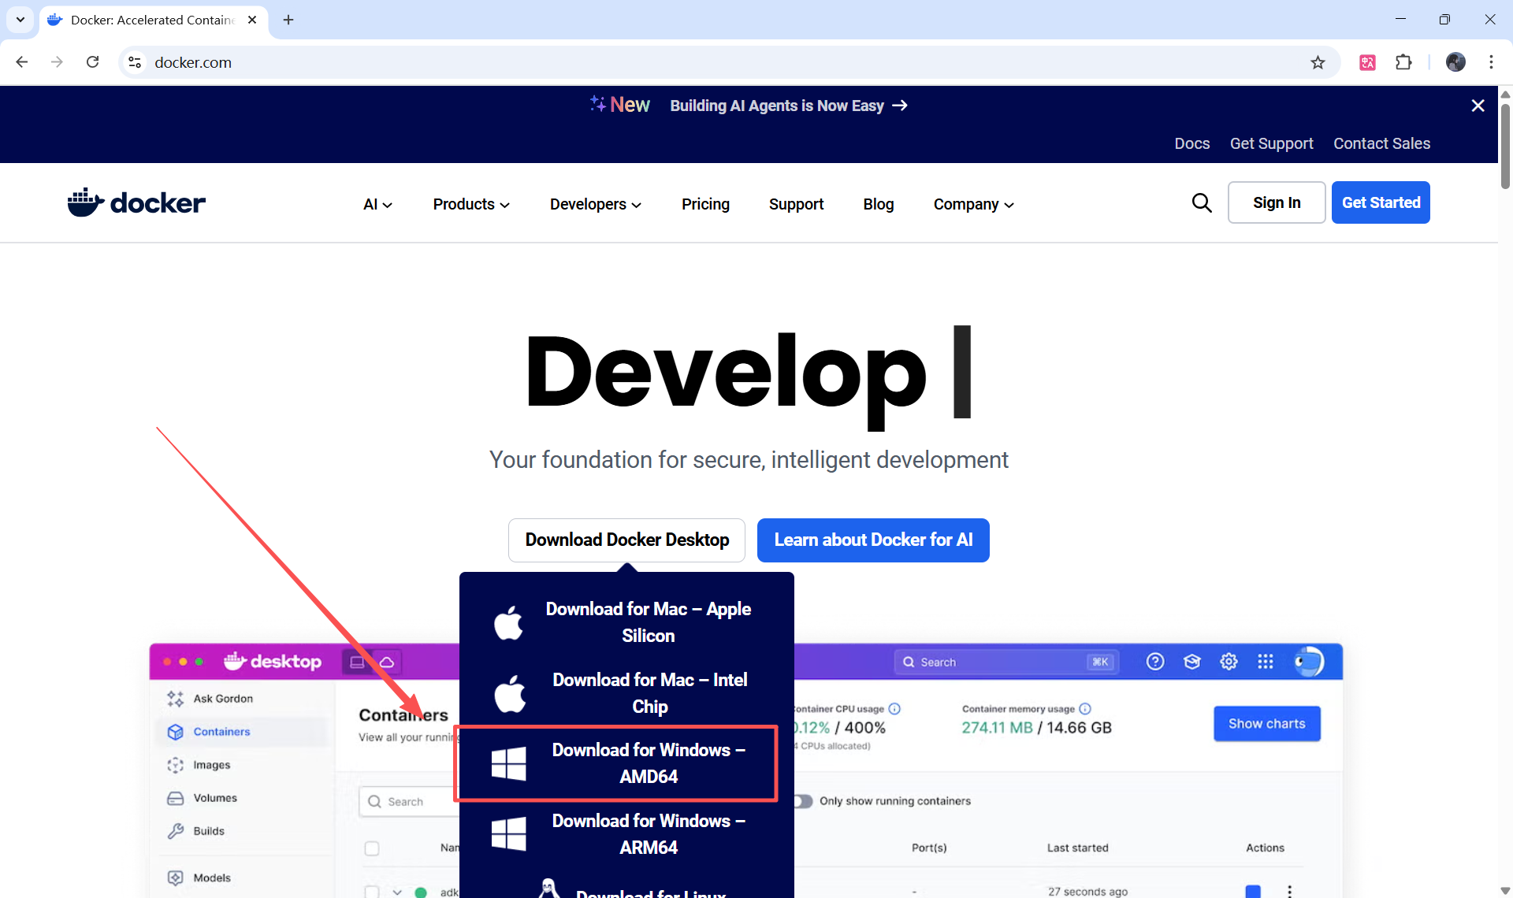The image size is (1513, 898).
Task: Check the select-all containers checkbox
Action: pyautogui.click(x=372, y=848)
